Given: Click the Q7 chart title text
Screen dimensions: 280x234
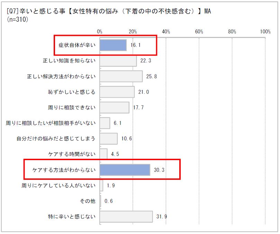Looking at the screenshot, I should click(109, 11).
